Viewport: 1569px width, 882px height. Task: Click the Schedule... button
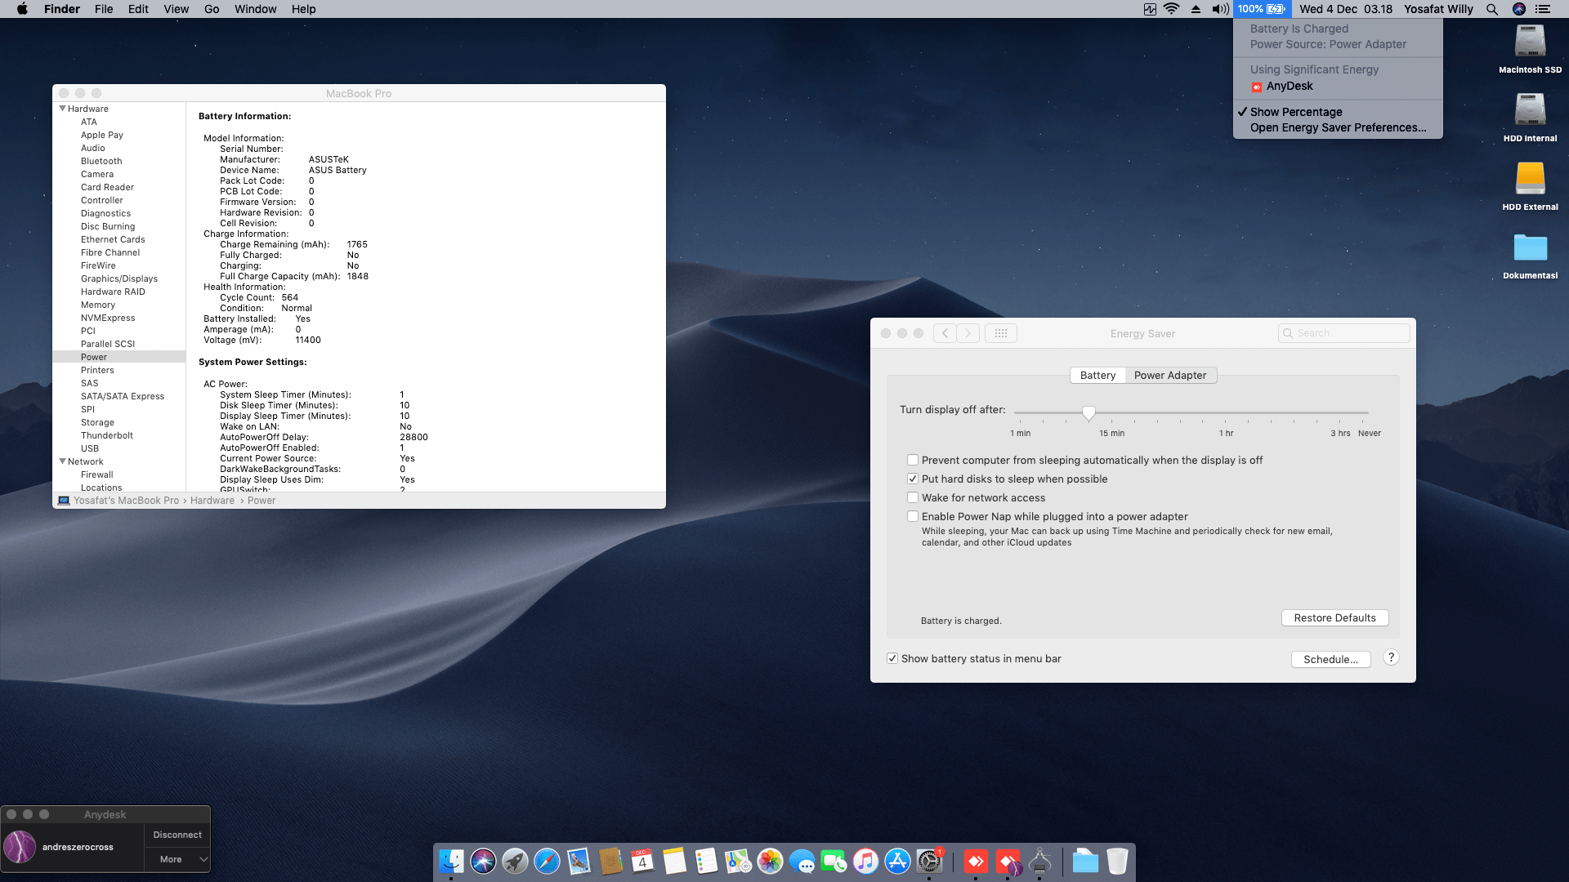coord(1330,659)
